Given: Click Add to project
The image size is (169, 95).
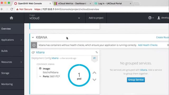Looking at the screenshot, I should 96,18.
